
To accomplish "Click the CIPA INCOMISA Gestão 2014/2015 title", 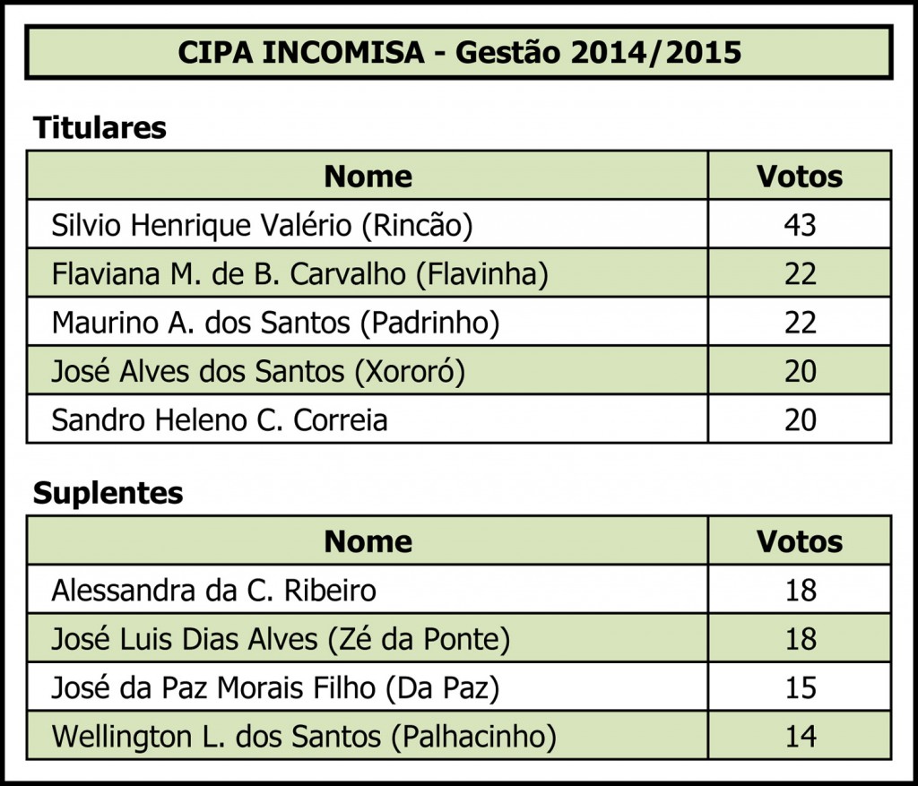I will click(x=459, y=52).
